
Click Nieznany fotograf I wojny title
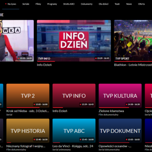pyautogui.click(x=26, y=146)
